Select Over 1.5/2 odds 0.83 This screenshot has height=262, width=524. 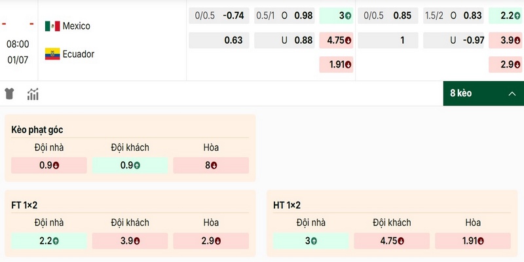click(453, 16)
